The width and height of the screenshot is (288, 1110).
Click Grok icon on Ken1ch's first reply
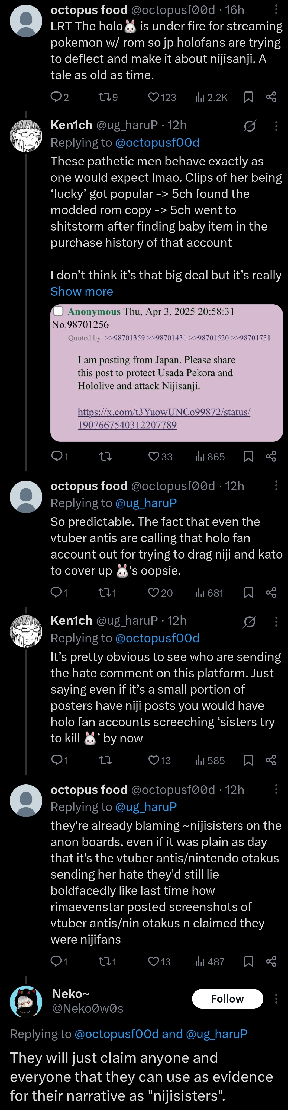[250, 126]
